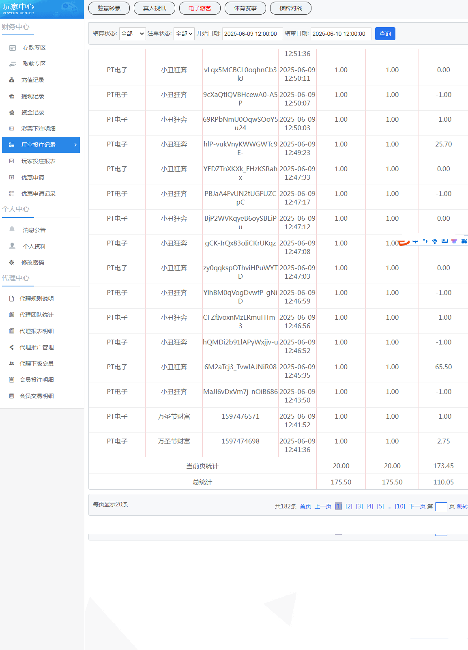
Task: Click the withdrawal zone (取款专区) icon
Action: 13,64
